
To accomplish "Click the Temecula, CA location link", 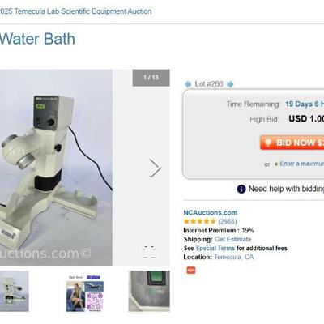I will point(234,257).
